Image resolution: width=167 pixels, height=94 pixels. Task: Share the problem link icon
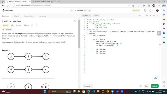37,25
